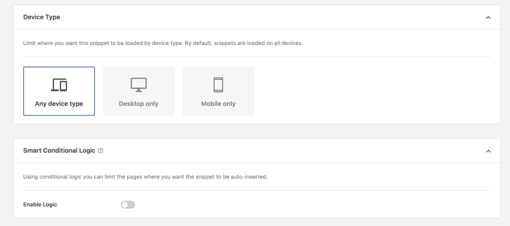The width and height of the screenshot is (510, 226).
Task: Turn on the Enable Logic toggle
Action: click(128, 205)
